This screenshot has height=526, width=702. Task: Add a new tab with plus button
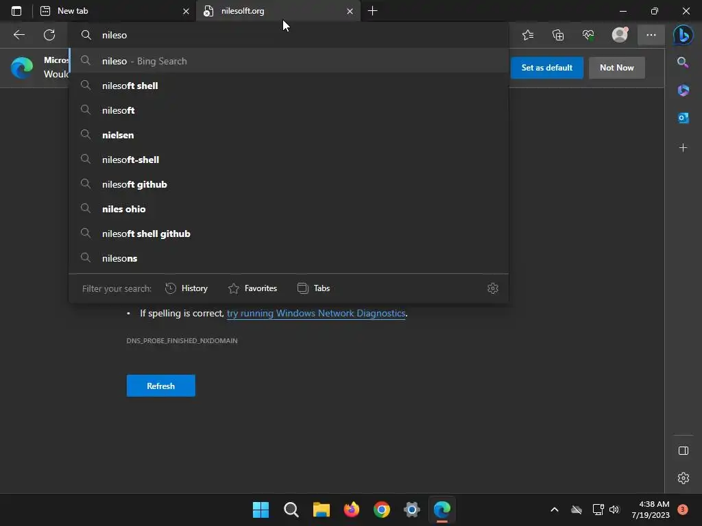[372, 11]
